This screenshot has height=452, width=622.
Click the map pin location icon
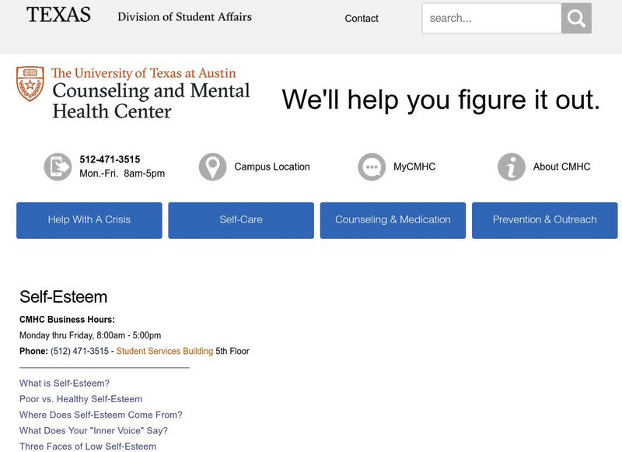point(212,166)
